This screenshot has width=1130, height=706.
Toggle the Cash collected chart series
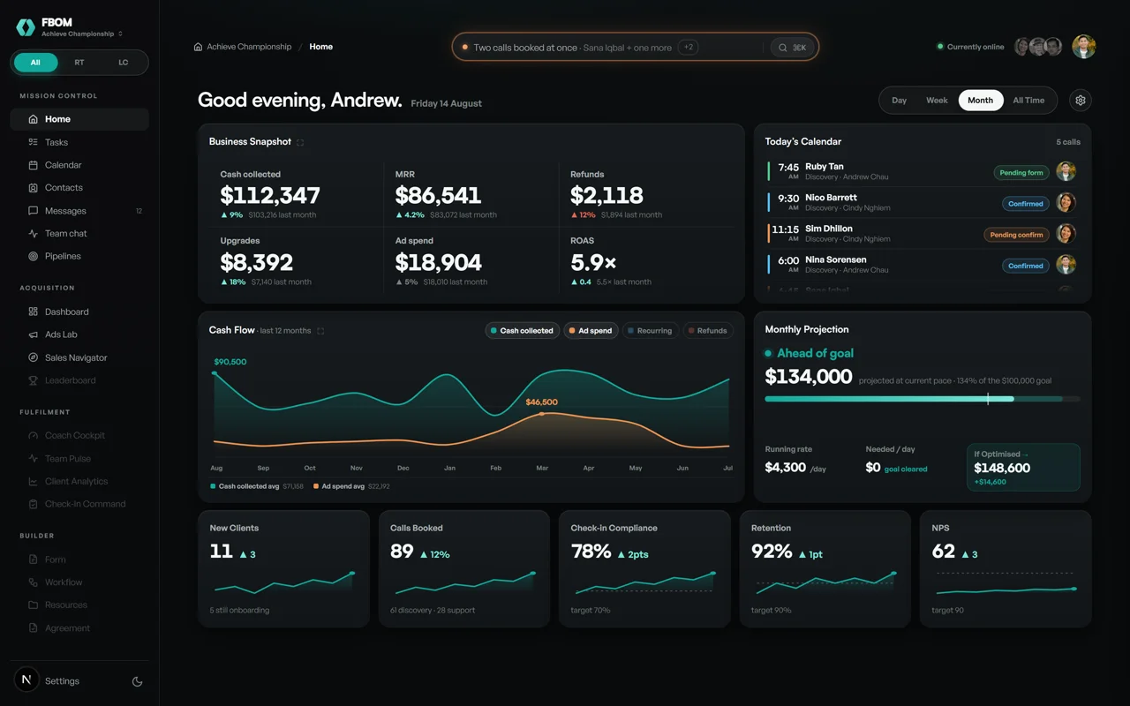tap(522, 331)
